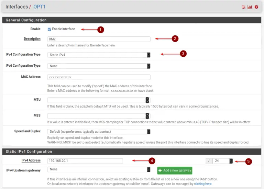Adjust the MSS spinner arrows

click(147, 116)
